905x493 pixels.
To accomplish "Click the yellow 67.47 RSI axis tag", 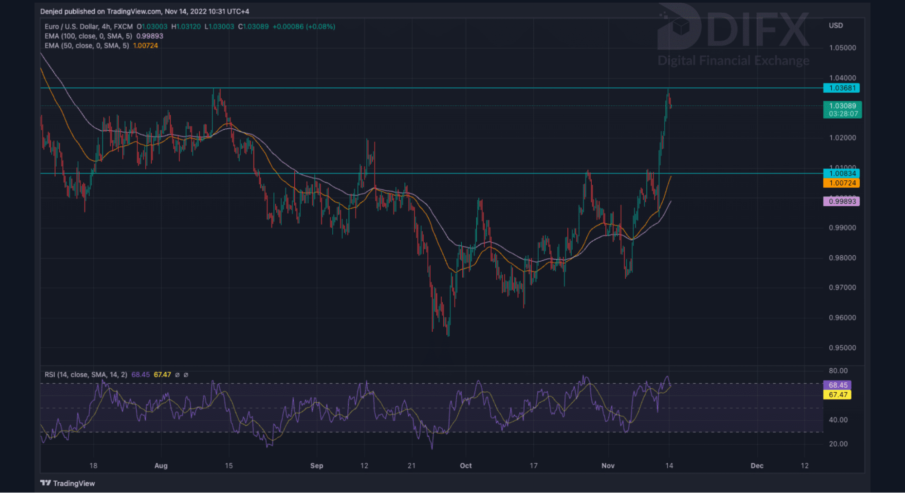I will pos(838,394).
